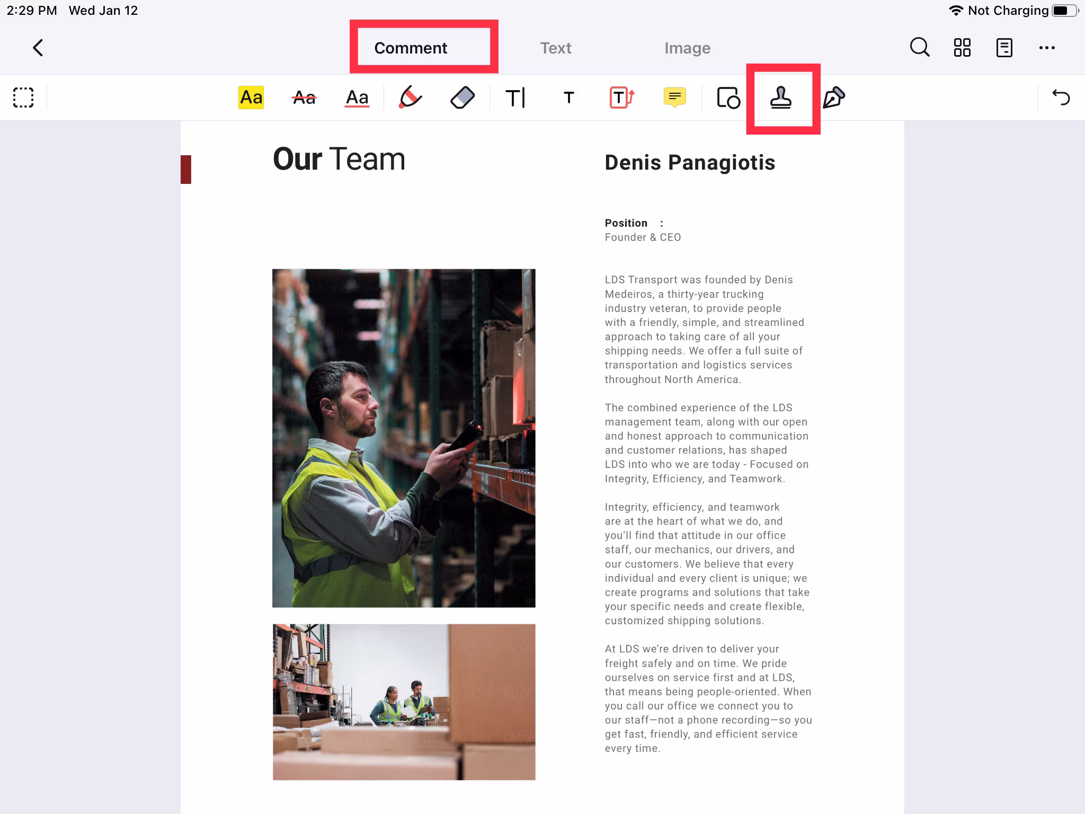
Task: Select the yellow highlight text tool
Action: (x=251, y=98)
